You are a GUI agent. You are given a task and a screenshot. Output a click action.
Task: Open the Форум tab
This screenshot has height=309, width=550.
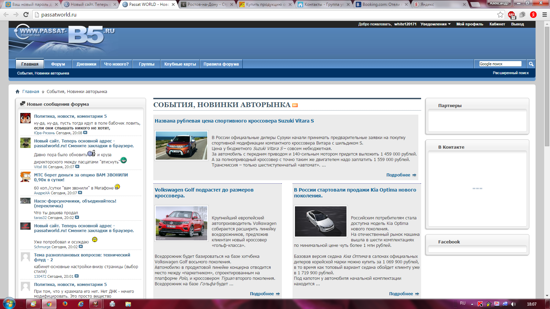[x=58, y=64]
